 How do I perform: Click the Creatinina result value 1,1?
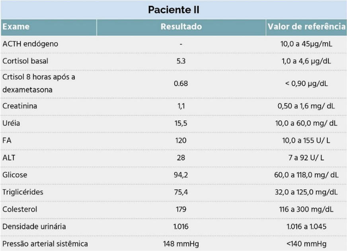coord(181,106)
